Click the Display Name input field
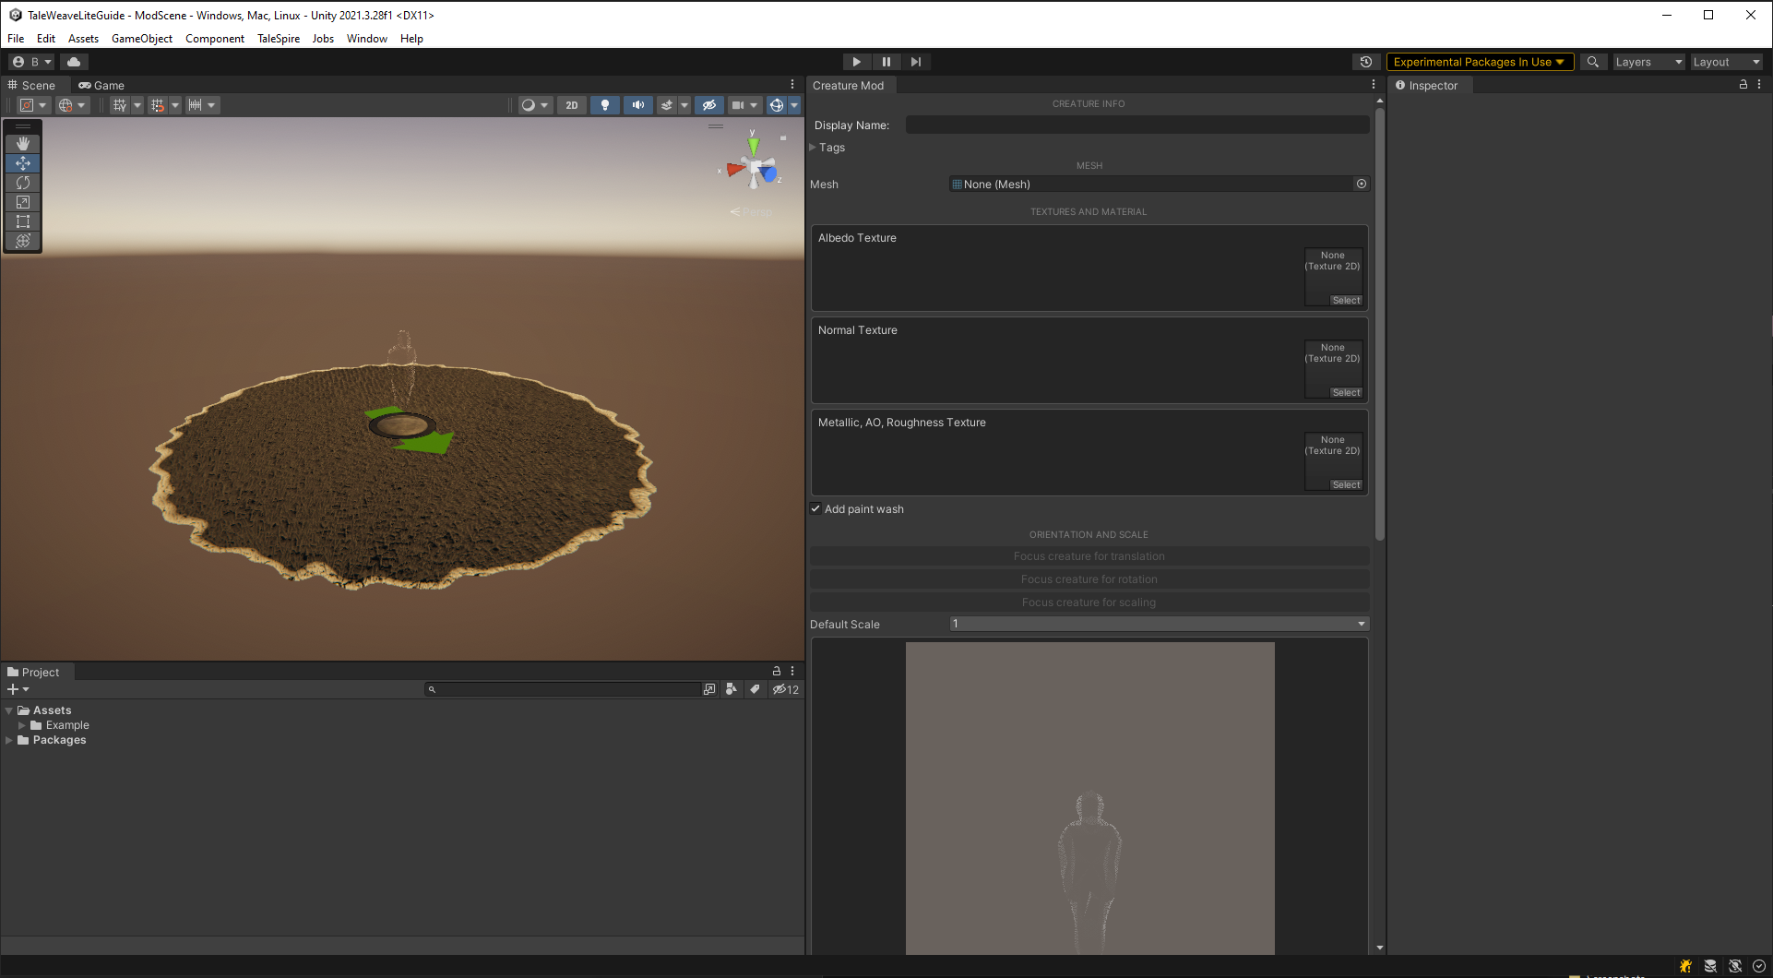The image size is (1773, 978). coord(1136,125)
